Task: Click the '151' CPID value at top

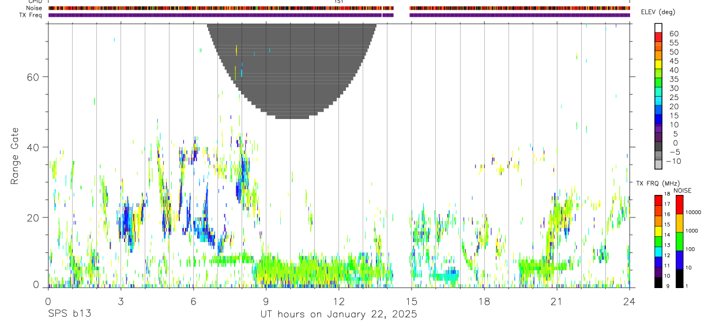Action: (x=339, y=2)
